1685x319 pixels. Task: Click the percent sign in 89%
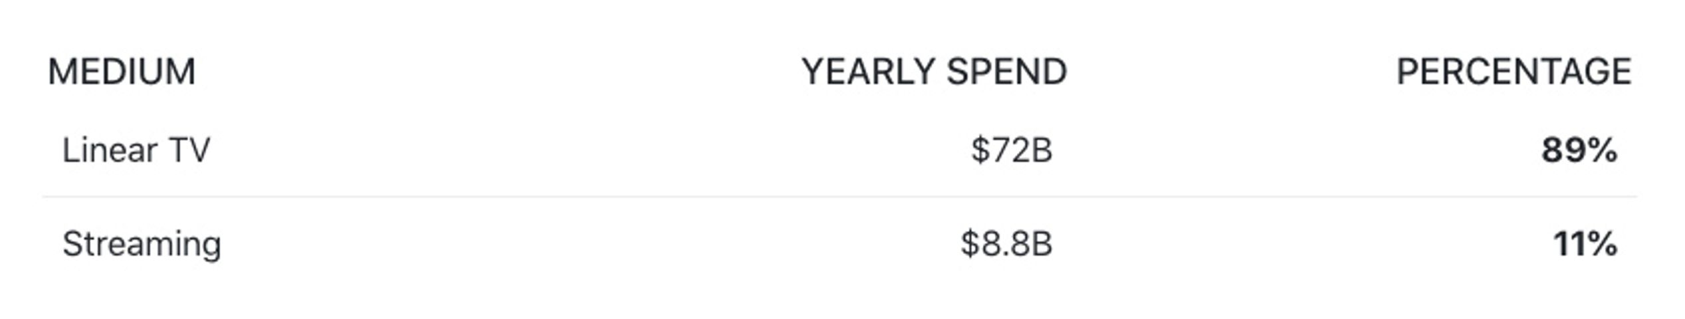pyautogui.click(x=1601, y=150)
